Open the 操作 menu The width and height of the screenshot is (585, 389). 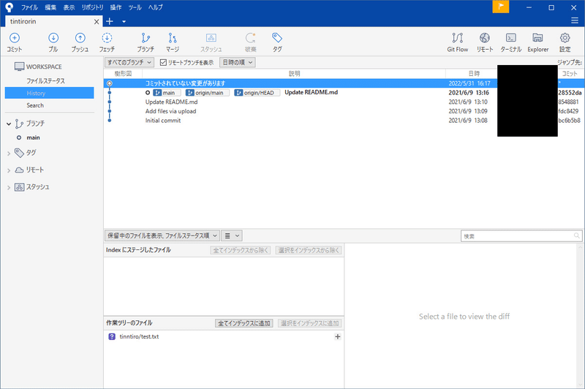pos(116,7)
